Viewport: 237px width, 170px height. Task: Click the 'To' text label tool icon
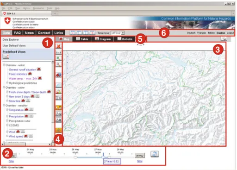59,98
